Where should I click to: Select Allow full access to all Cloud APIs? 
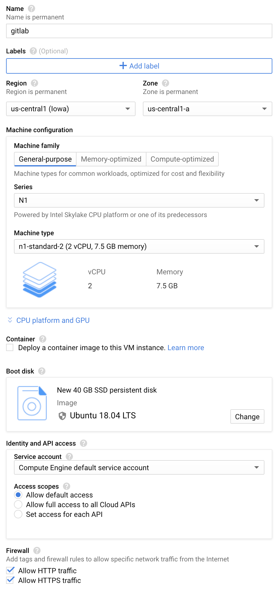18,504
